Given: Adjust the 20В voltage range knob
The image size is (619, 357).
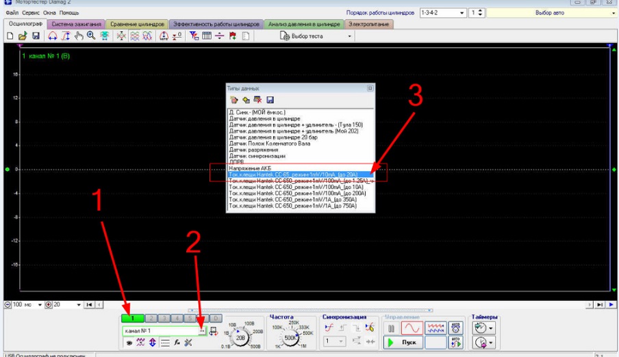Looking at the screenshot, I should coord(240,337).
